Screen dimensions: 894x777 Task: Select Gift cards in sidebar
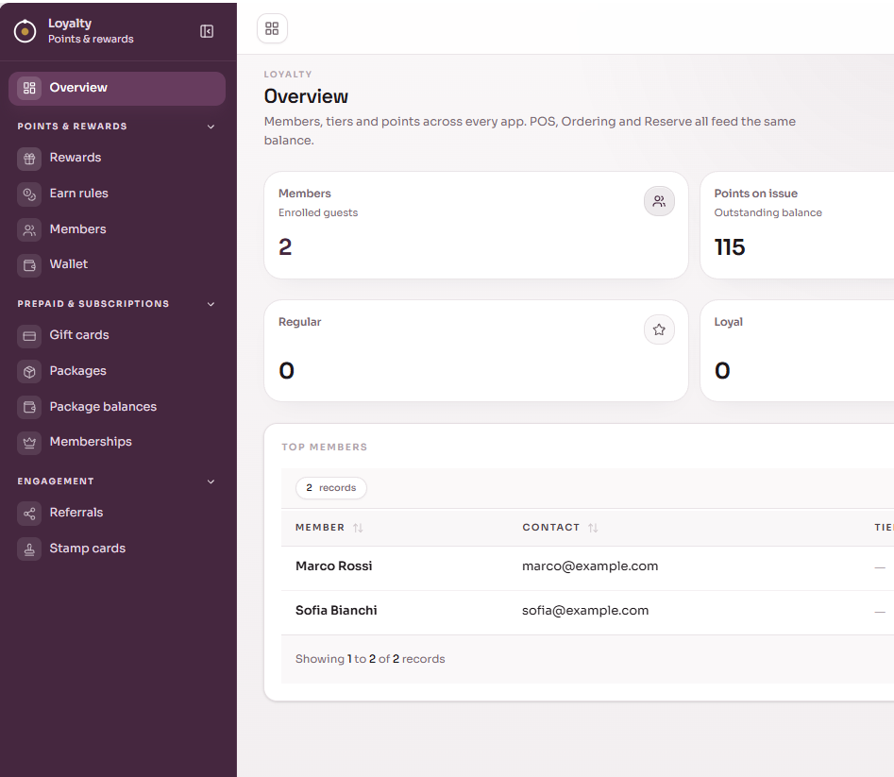(x=117, y=336)
